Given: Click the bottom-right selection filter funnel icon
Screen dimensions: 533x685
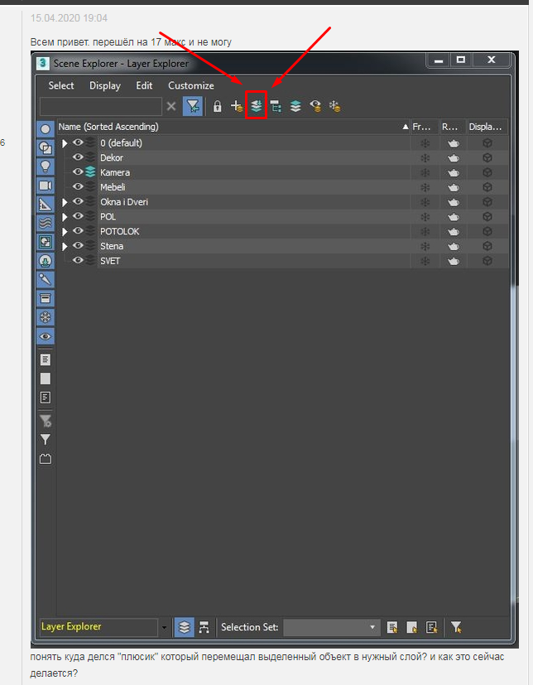Looking at the screenshot, I should point(456,627).
